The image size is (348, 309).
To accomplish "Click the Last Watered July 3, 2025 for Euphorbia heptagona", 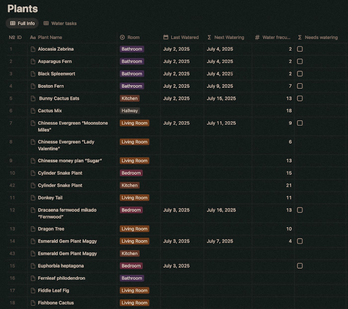I will click(176, 266).
